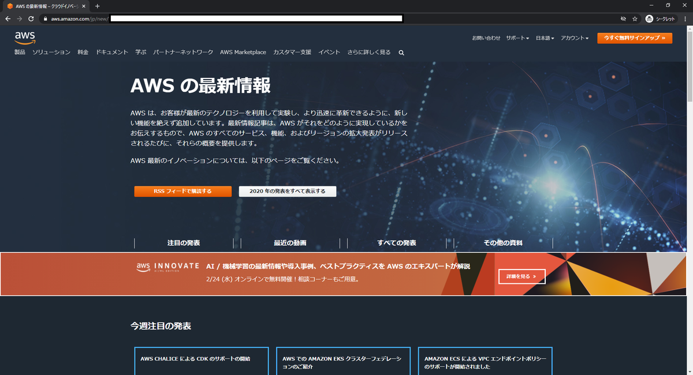Click the AWS Innovate banner logo

[x=167, y=268]
